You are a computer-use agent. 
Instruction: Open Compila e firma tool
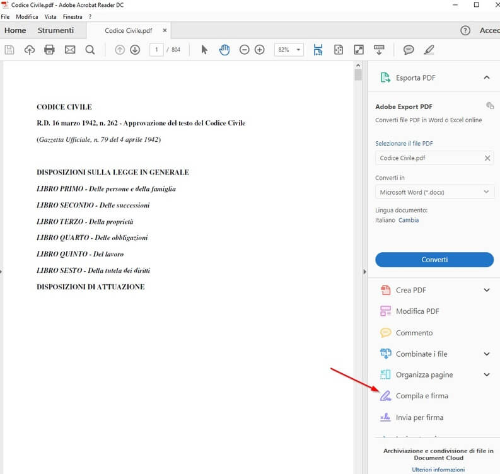click(x=422, y=396)
